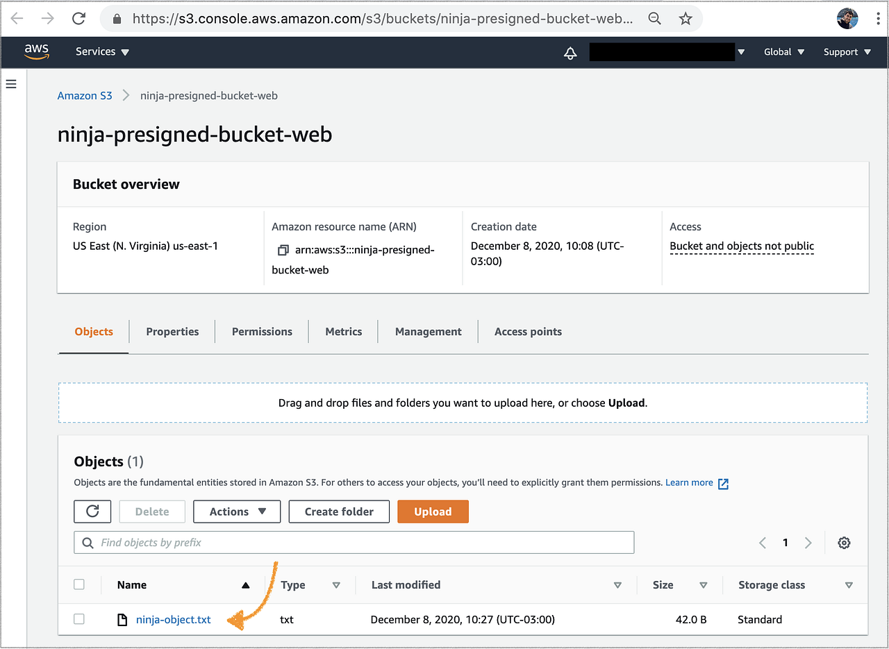The image size is (889, 649).
Task: Open the Actions dropdown
Action: [236, 511]
